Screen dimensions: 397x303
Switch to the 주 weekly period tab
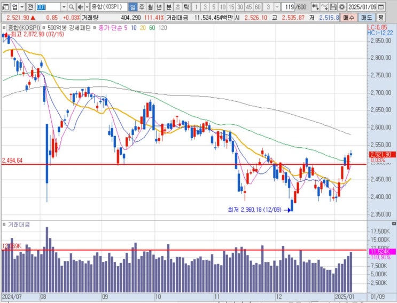[x=142, y=7]
